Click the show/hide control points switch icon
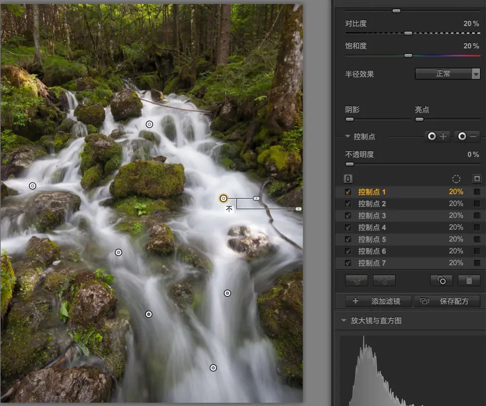Image resolution: width=486 pixels, height=406 pixels. pos(348,179)
